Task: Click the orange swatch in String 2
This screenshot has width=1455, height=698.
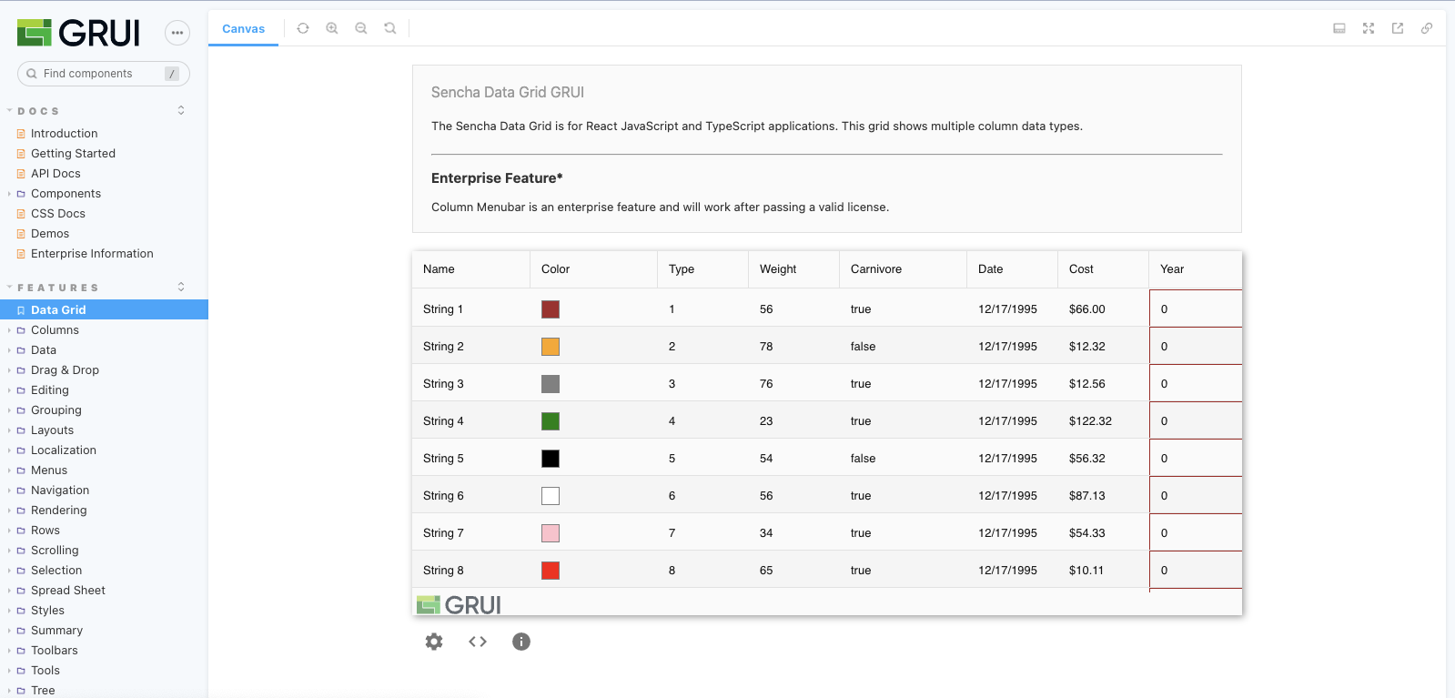Action: (x=551, y=347)
